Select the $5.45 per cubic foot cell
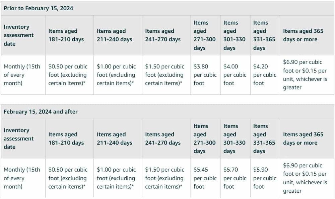 (x=205, y=178)
